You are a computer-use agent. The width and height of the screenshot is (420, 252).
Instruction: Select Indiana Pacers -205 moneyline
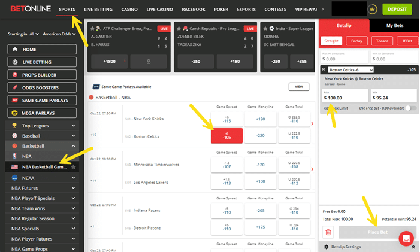(x=261, y=211)
